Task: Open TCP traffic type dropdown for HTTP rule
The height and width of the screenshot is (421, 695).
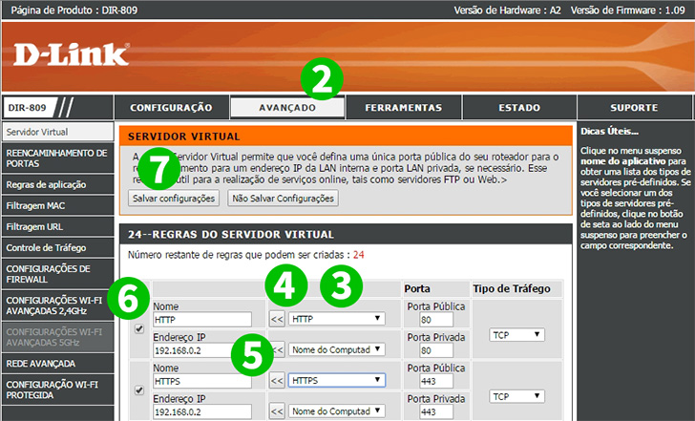Action: pyautogui.click(x=516, y=335)
